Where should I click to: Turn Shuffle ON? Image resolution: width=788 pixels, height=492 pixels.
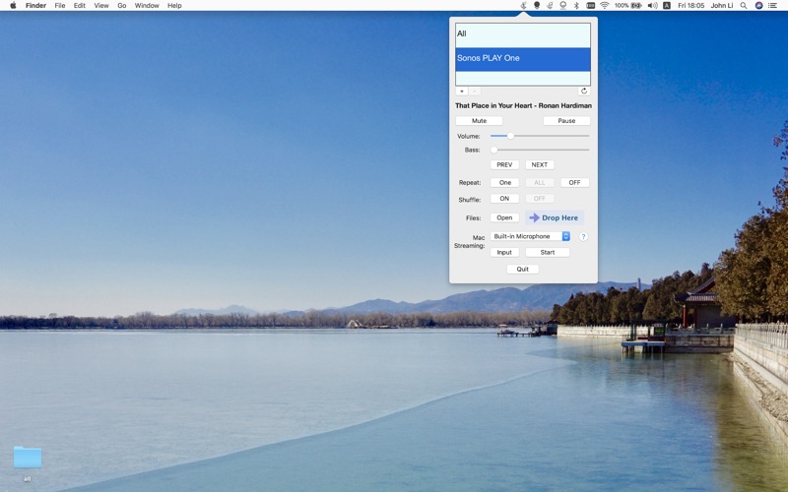coord(504,199)
